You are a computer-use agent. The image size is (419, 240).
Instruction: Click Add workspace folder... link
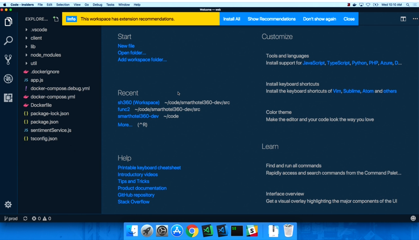tap(142, 60)
